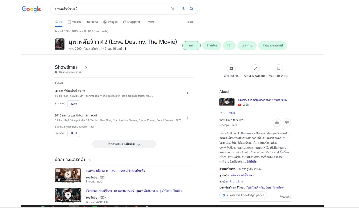Switch to the Images results tab
The width and height of the screenshot is (359, 208).
110,22
